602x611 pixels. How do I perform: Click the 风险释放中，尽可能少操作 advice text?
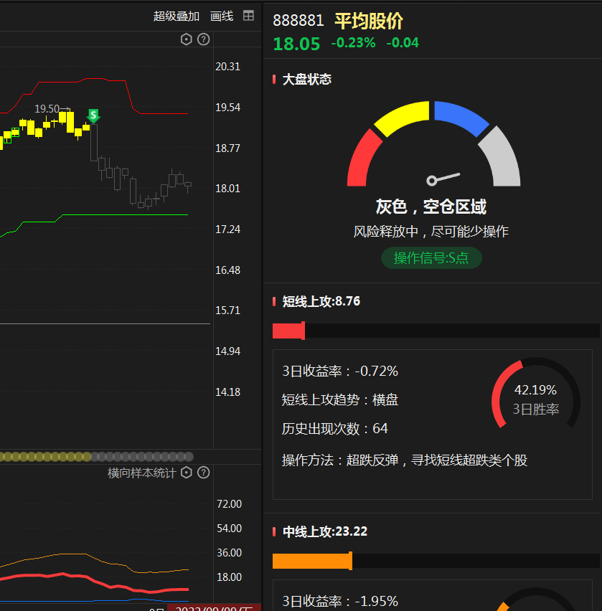click(x=431, y=232)
